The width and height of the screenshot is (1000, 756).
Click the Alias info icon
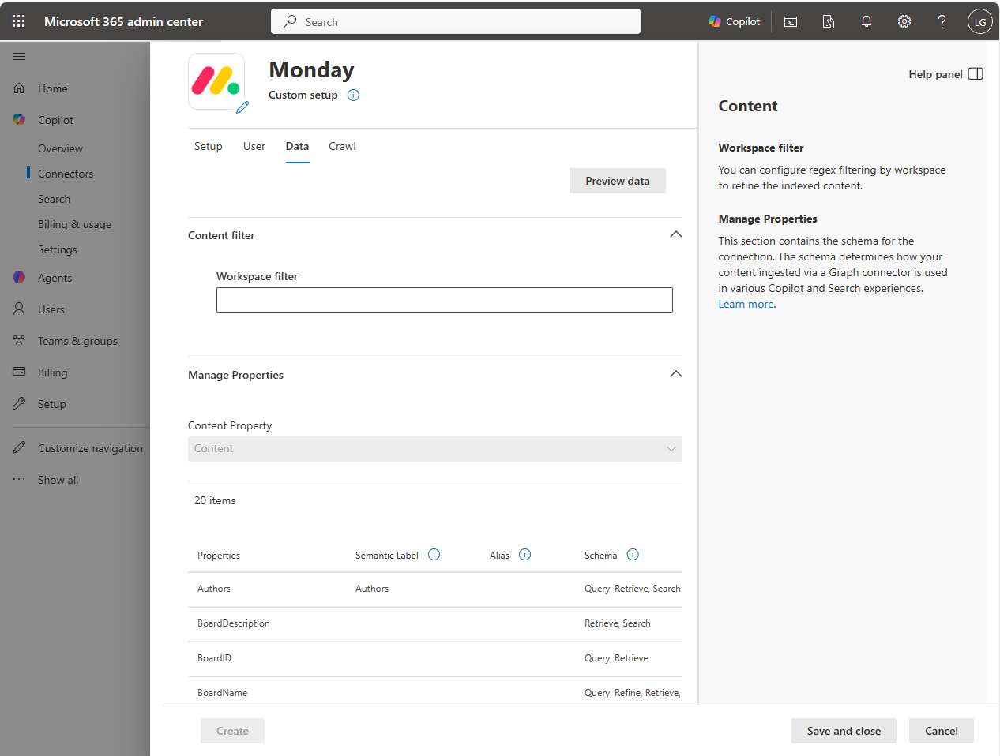(x=524, y=555)
